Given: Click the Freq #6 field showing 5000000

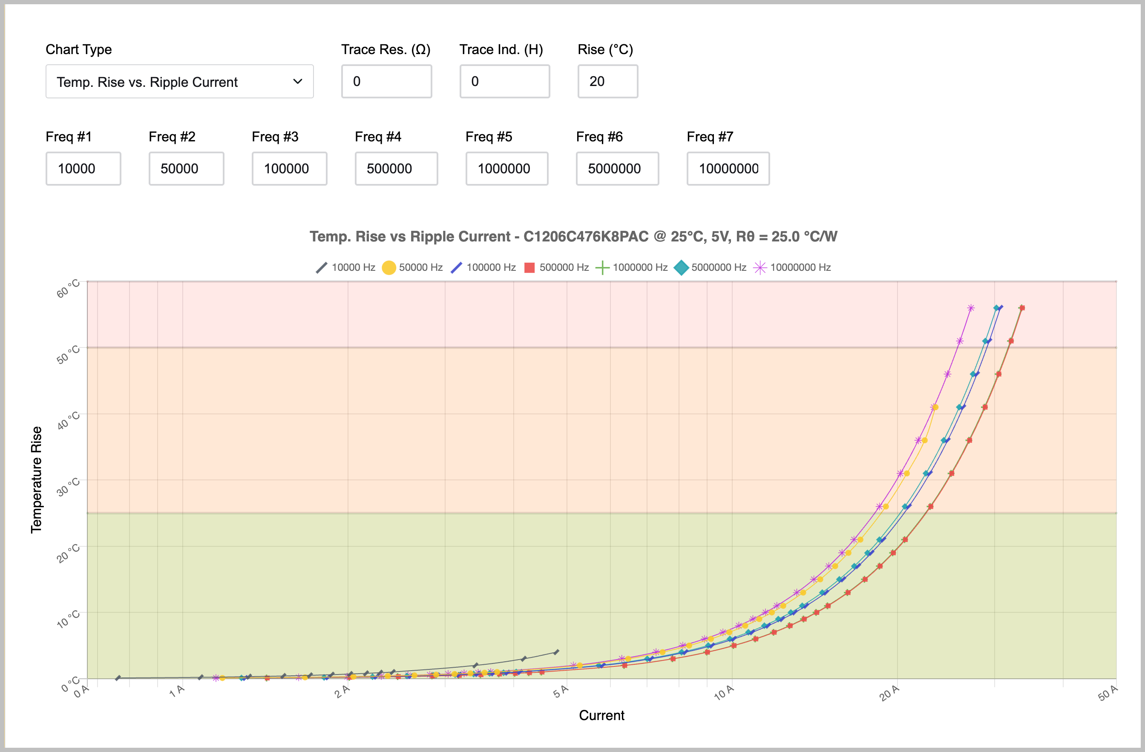Looking at the screenshot, I should click(617, 169).
